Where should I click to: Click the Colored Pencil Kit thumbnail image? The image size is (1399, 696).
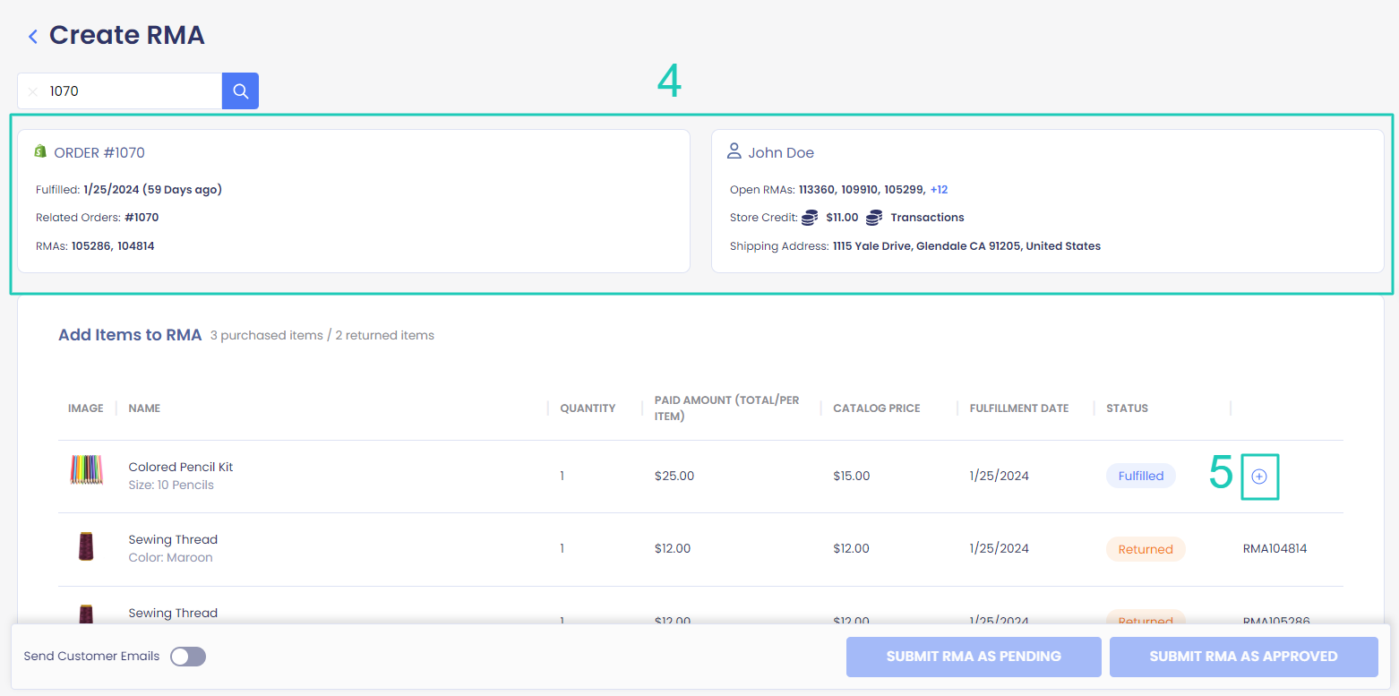87,470
